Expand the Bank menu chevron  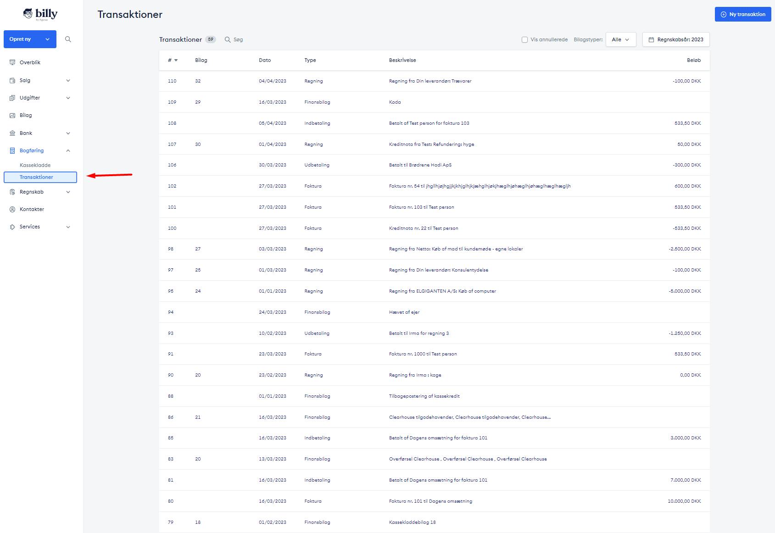tap(68, 133)
